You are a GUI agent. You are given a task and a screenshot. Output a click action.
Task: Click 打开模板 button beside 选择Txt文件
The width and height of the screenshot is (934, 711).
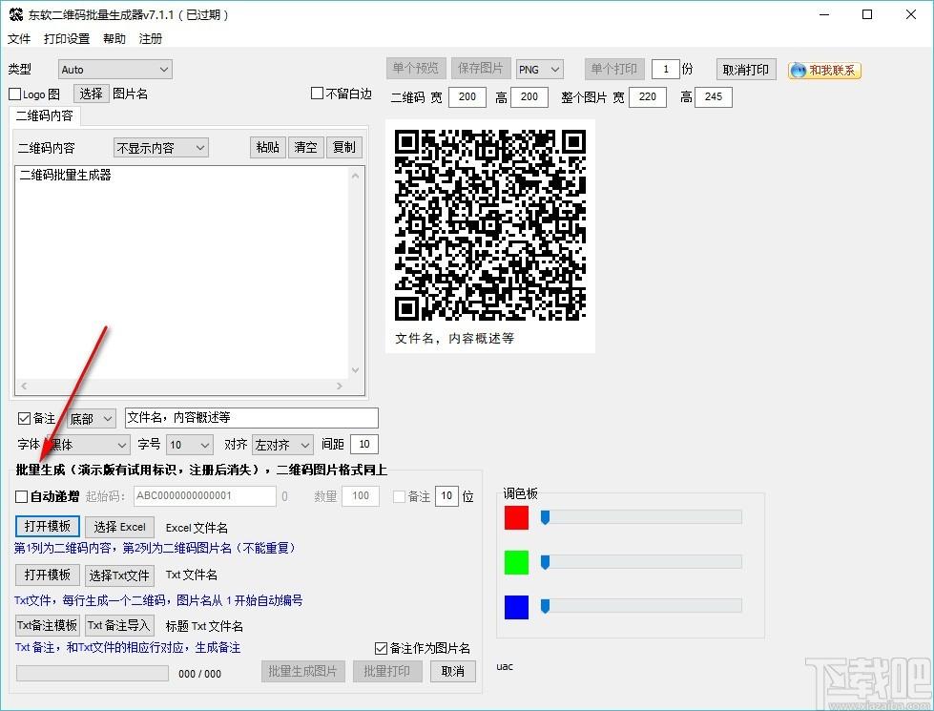tap(48, 575)
